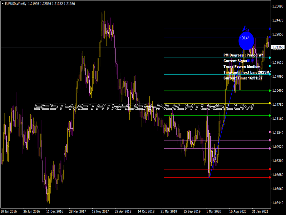Click the top cyan level dot near 1.19610
This screenshot has width=286, height=215.
tap(270, 58)
